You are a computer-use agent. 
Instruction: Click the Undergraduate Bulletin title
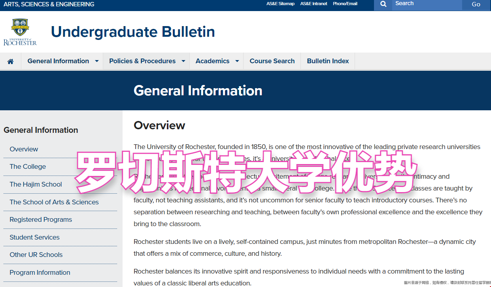point(133,32)
